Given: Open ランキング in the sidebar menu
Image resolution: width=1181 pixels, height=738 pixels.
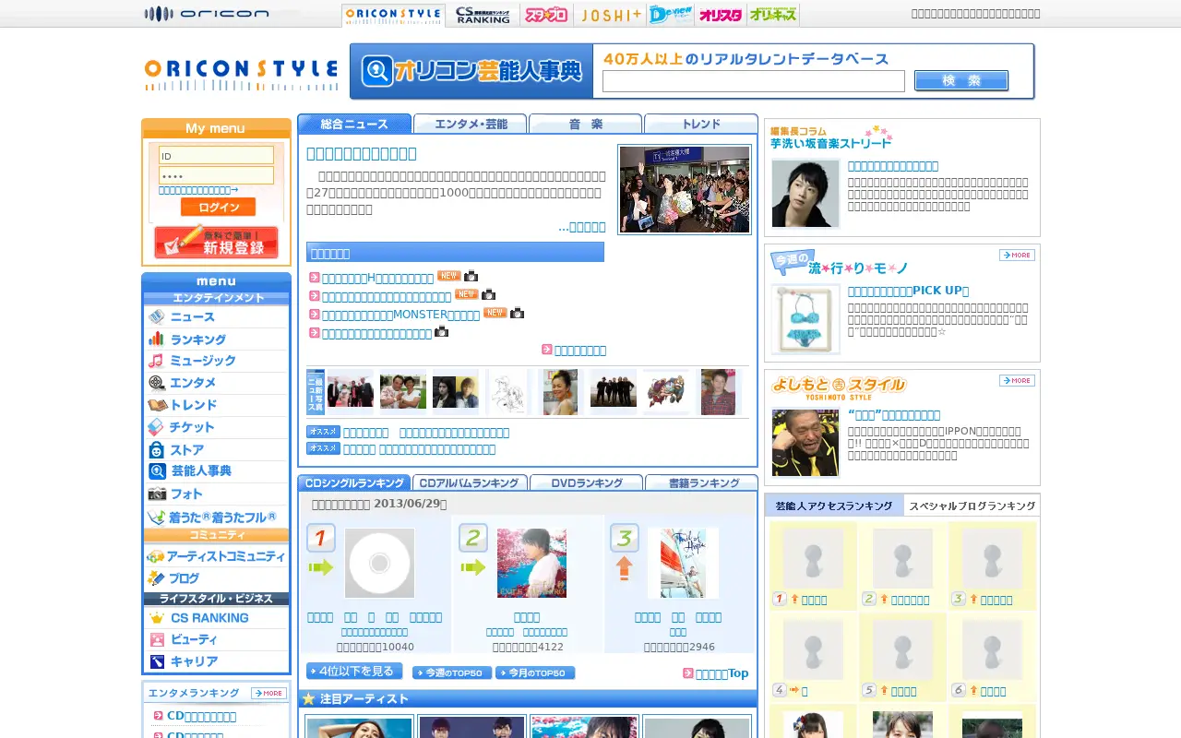Looking at the screenshot, I should (x=216, y=339).
